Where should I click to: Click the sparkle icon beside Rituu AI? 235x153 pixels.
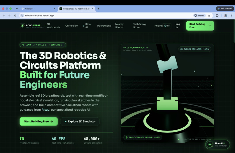click(x=83, y=26)
